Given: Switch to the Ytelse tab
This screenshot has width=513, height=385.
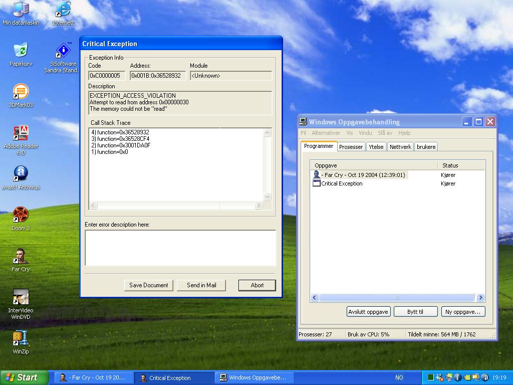Looking at the screenshot, I should click(x=376, y=147).
